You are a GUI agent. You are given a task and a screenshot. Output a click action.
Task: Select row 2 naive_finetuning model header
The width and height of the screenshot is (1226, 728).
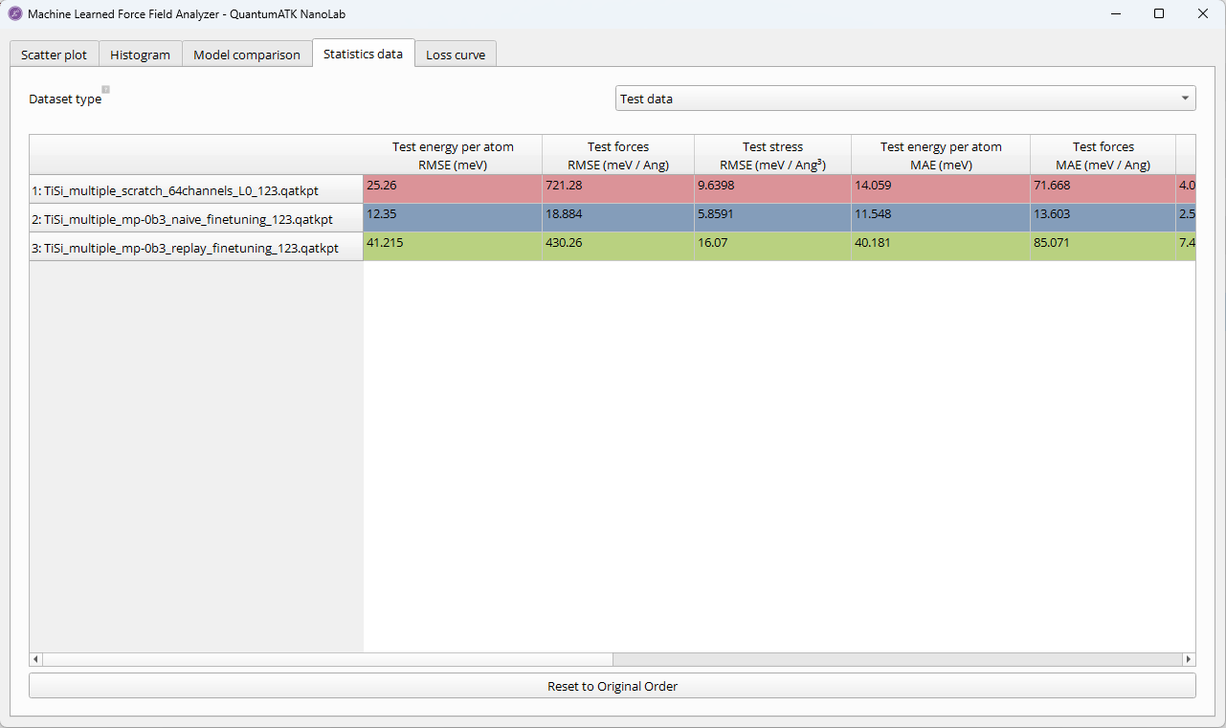coord(196,219)
